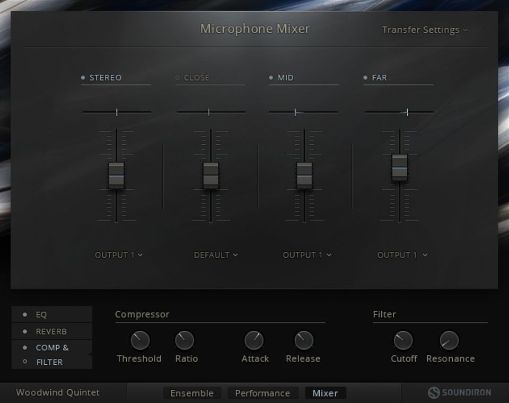
Task: Switch to the Ensemble tab
Action: 191,393
